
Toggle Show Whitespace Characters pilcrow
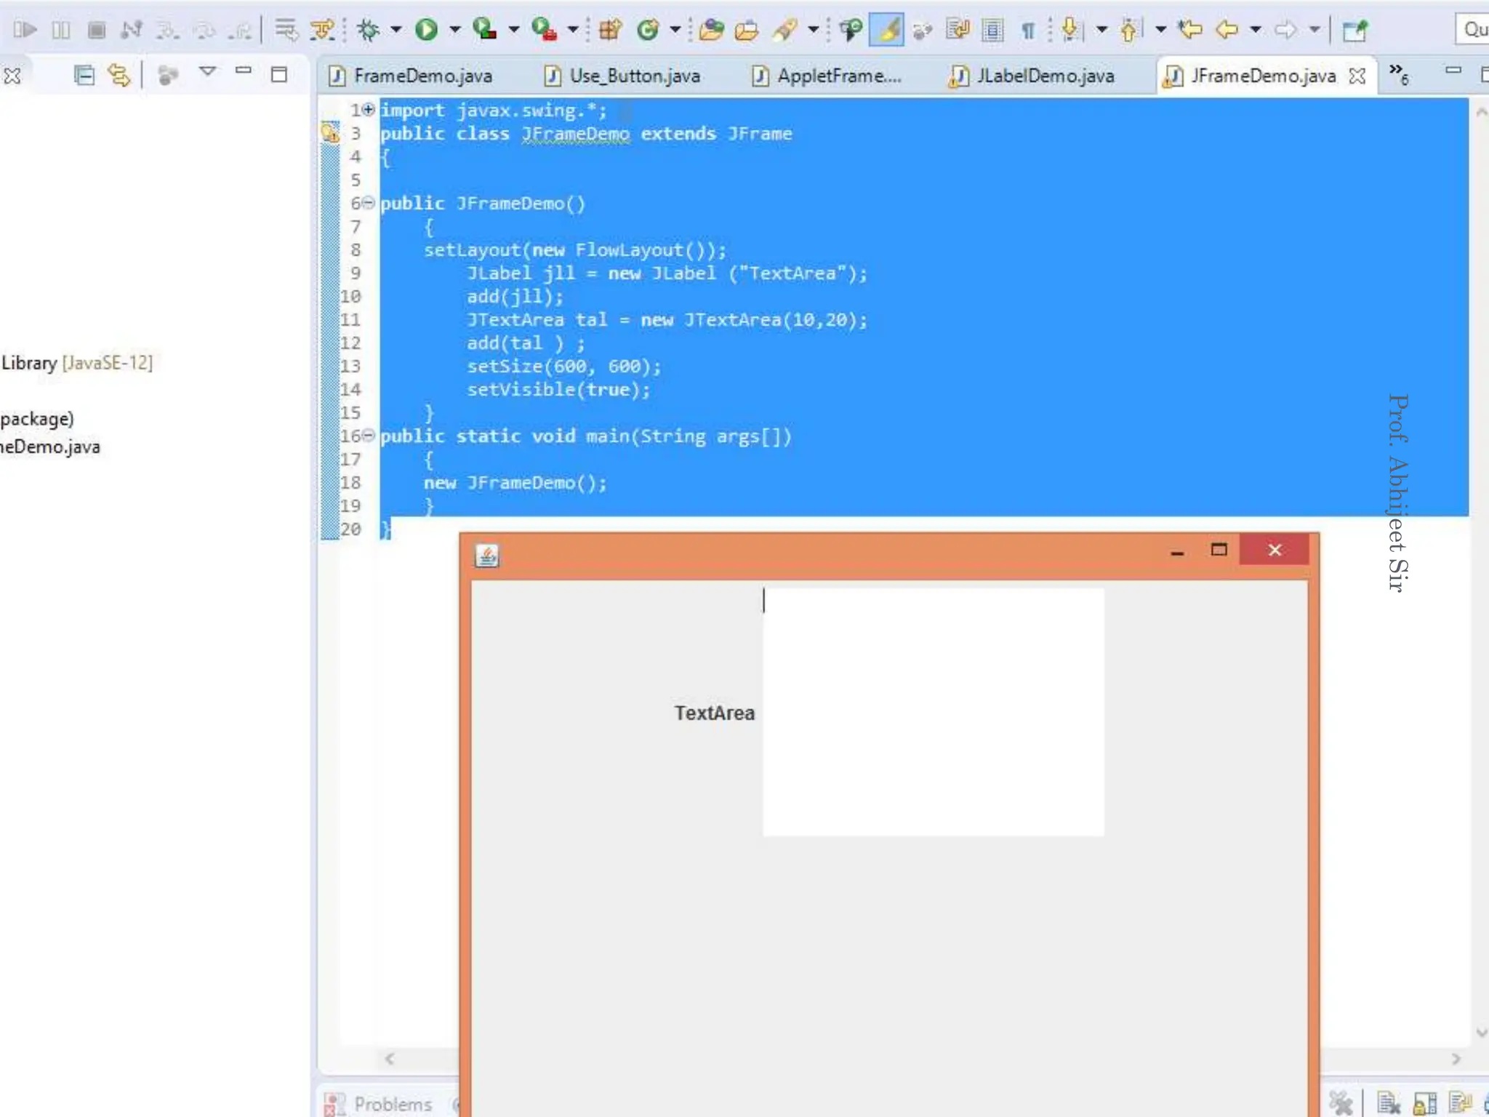[x=1028, y=30]
